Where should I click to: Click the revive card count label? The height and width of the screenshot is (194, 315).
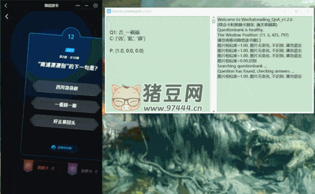coord(46,168)
